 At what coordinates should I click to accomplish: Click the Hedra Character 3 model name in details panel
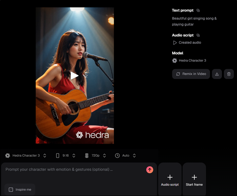coord(192,60)
